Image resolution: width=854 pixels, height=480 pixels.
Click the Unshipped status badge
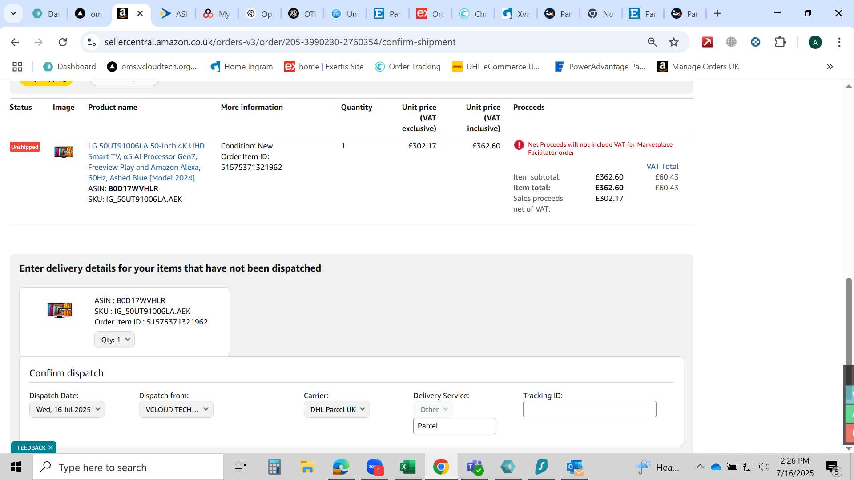click(25, 147)
